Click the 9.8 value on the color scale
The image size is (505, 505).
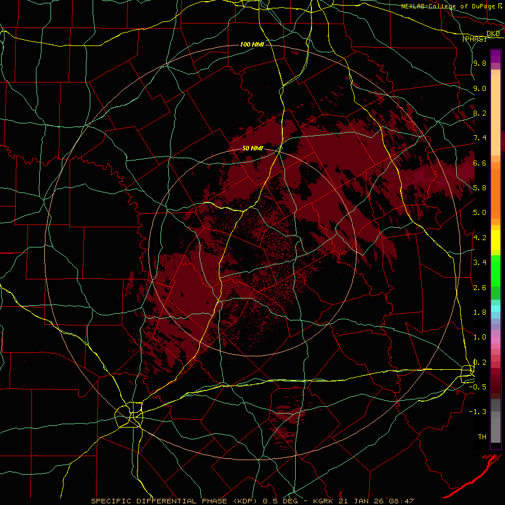click(x=480, y=63)
